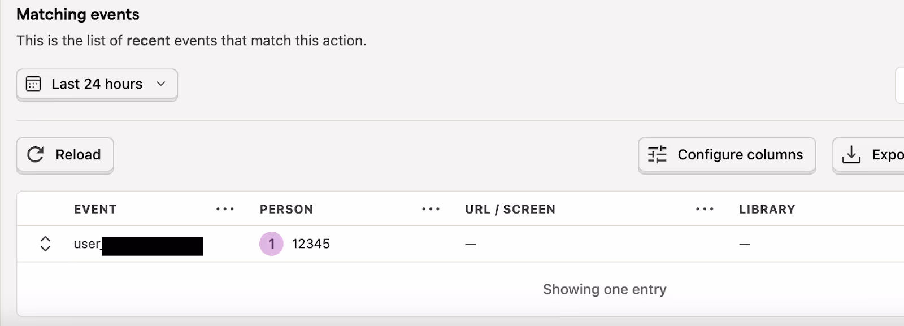Open the PERSON column three-dot menu
904x326 pixels.
coord(431,210)
